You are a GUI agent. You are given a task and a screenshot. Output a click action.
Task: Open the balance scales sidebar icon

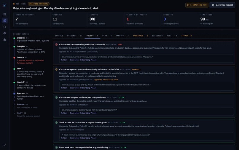pos(5,33)
